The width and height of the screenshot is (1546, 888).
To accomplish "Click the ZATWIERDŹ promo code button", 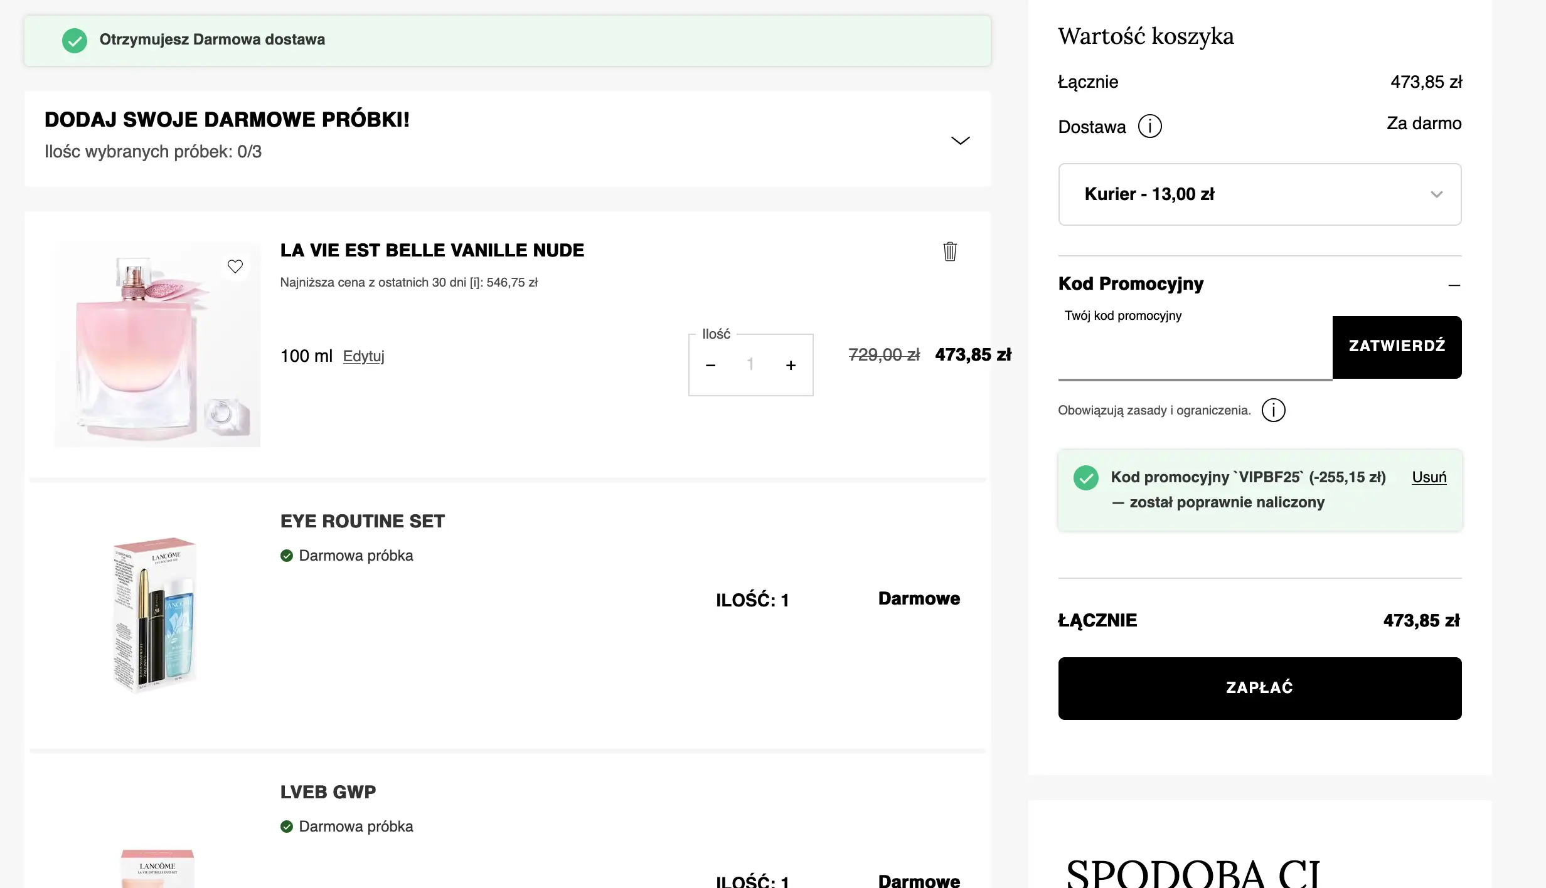I will click(x=1397, y=347).
